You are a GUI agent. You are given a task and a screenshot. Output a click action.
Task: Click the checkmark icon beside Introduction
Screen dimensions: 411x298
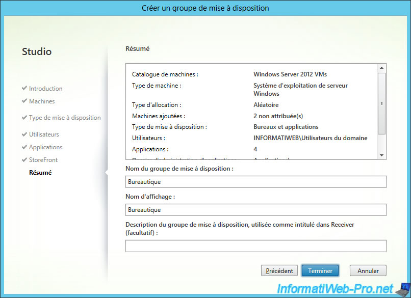tap(24, 88)
